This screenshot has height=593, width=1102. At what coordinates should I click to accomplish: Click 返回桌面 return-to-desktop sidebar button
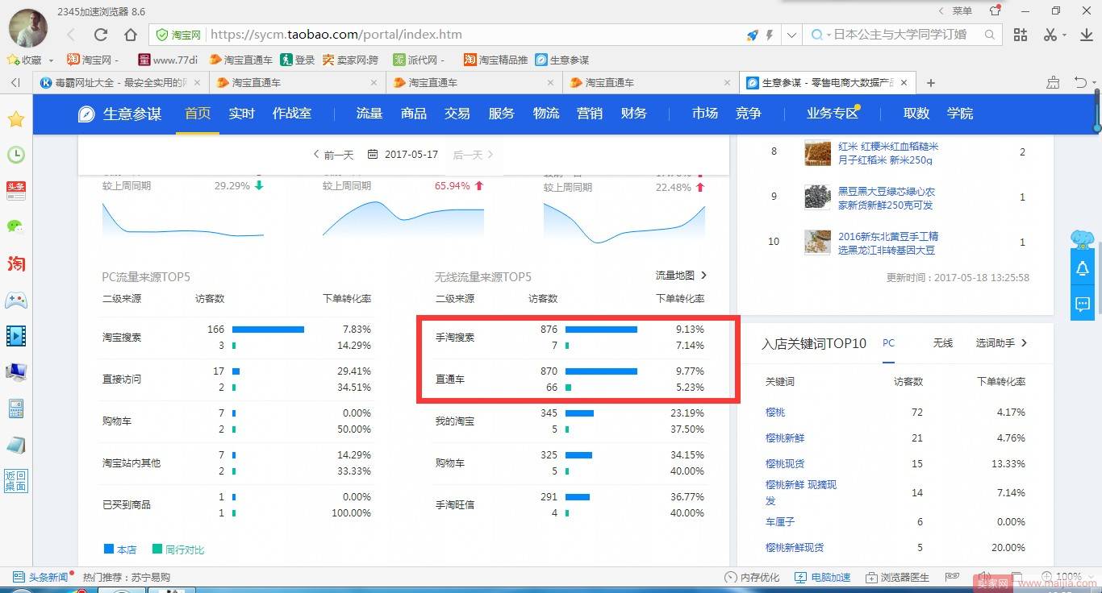[16, 481]
